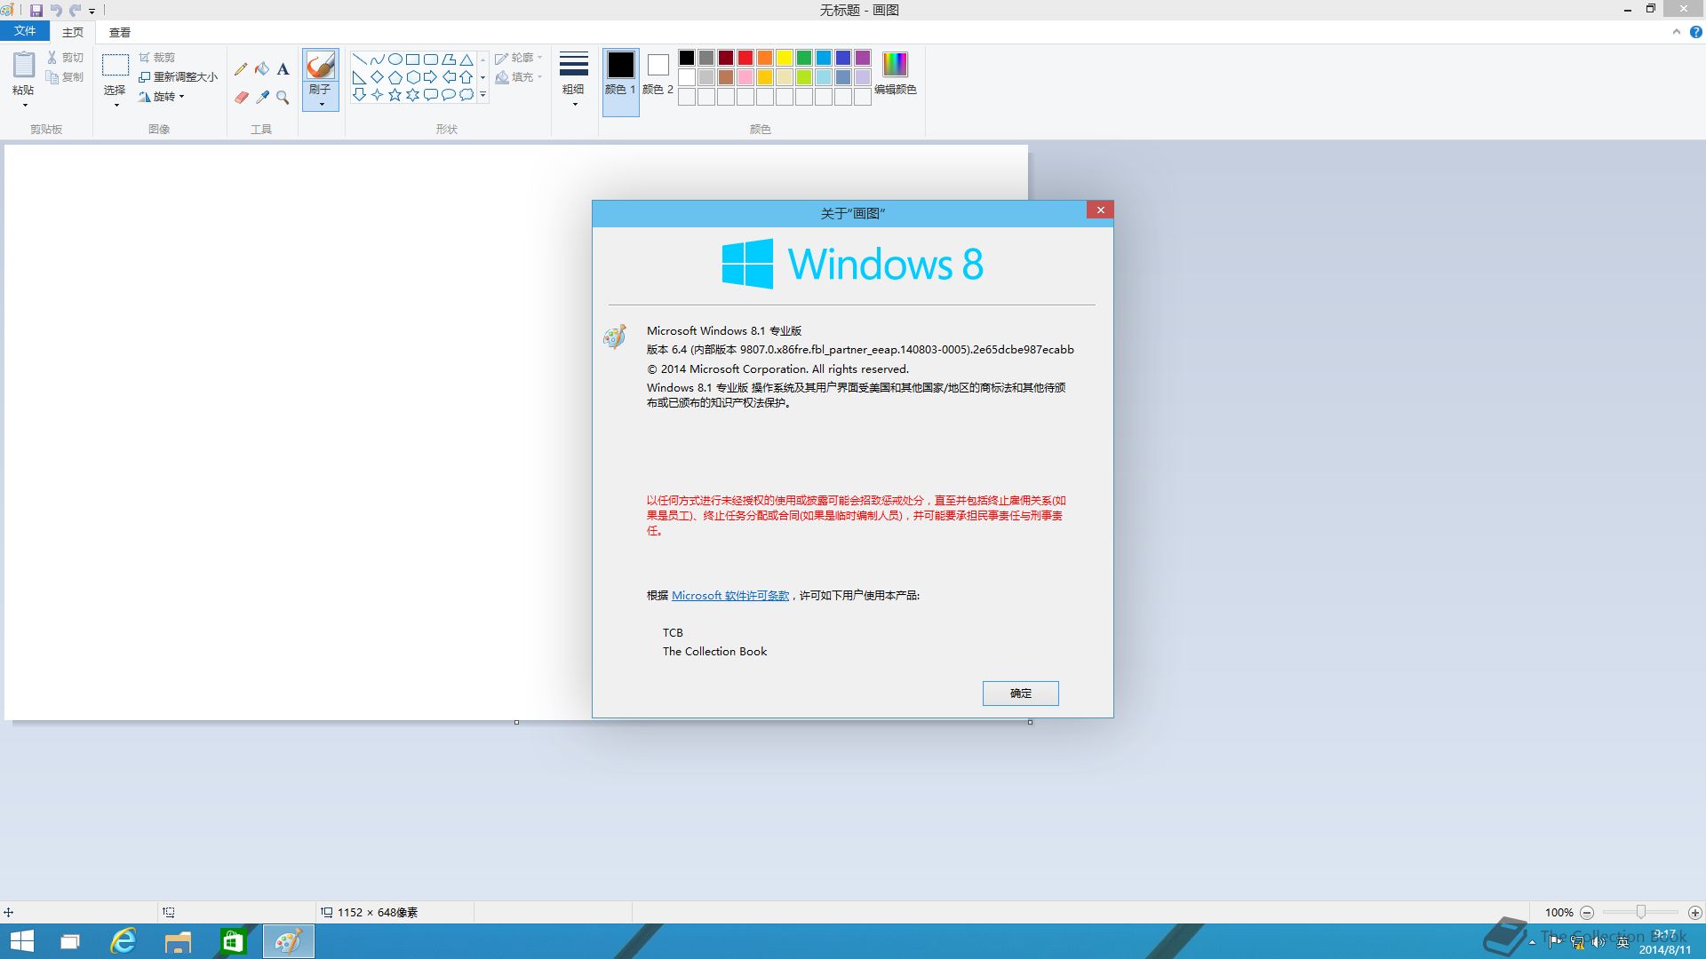Expand the full Shapes gallery

[483, 95]
